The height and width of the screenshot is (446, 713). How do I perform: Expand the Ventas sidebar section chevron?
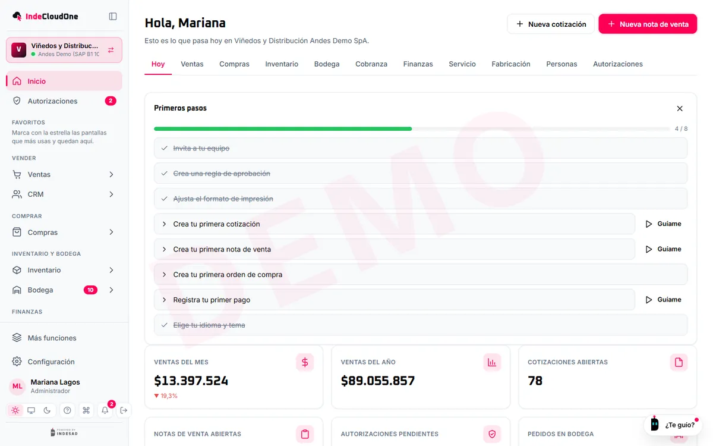point(111,175)
